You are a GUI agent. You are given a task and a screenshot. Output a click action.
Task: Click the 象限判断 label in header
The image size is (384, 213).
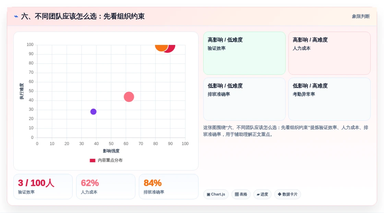click(361, 16)
